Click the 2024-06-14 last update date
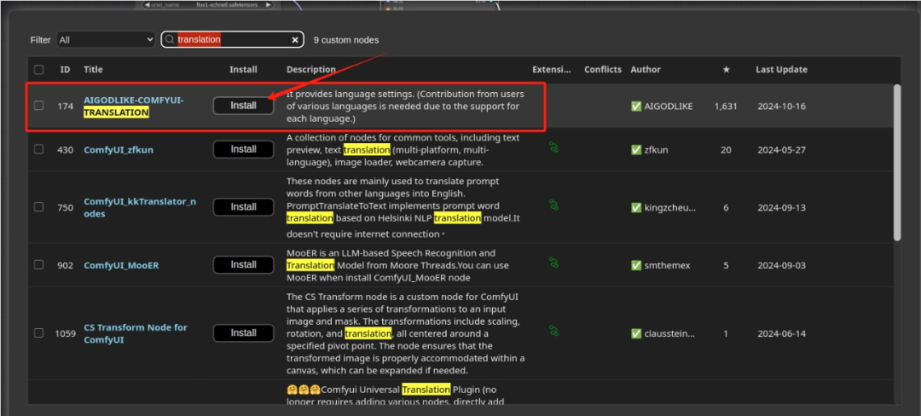This screenshot has height=416, width=921. pos(781,333)
